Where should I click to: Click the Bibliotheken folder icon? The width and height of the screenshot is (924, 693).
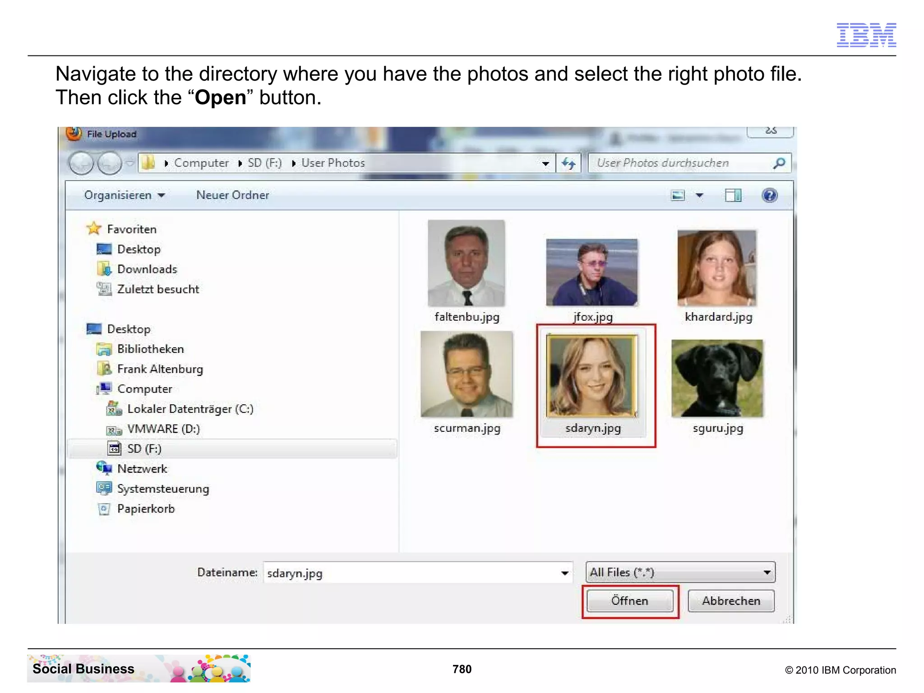click(x=104, y=349)
